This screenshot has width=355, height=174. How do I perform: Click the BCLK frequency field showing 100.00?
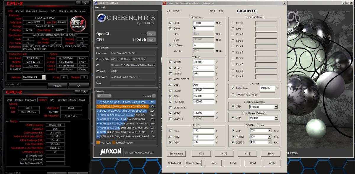click(x=204, y=23)
